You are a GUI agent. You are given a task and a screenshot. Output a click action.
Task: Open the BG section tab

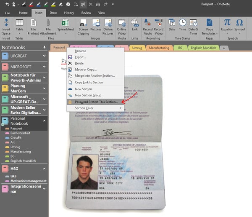click(x=180, y=48)
